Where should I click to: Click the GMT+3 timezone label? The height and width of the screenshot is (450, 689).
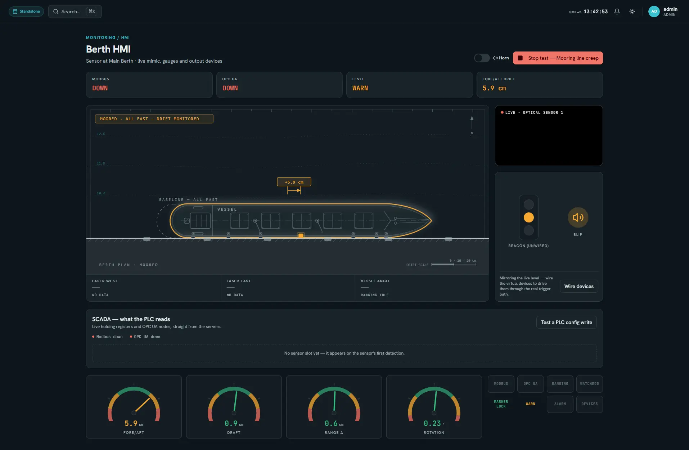click(575, 12)
